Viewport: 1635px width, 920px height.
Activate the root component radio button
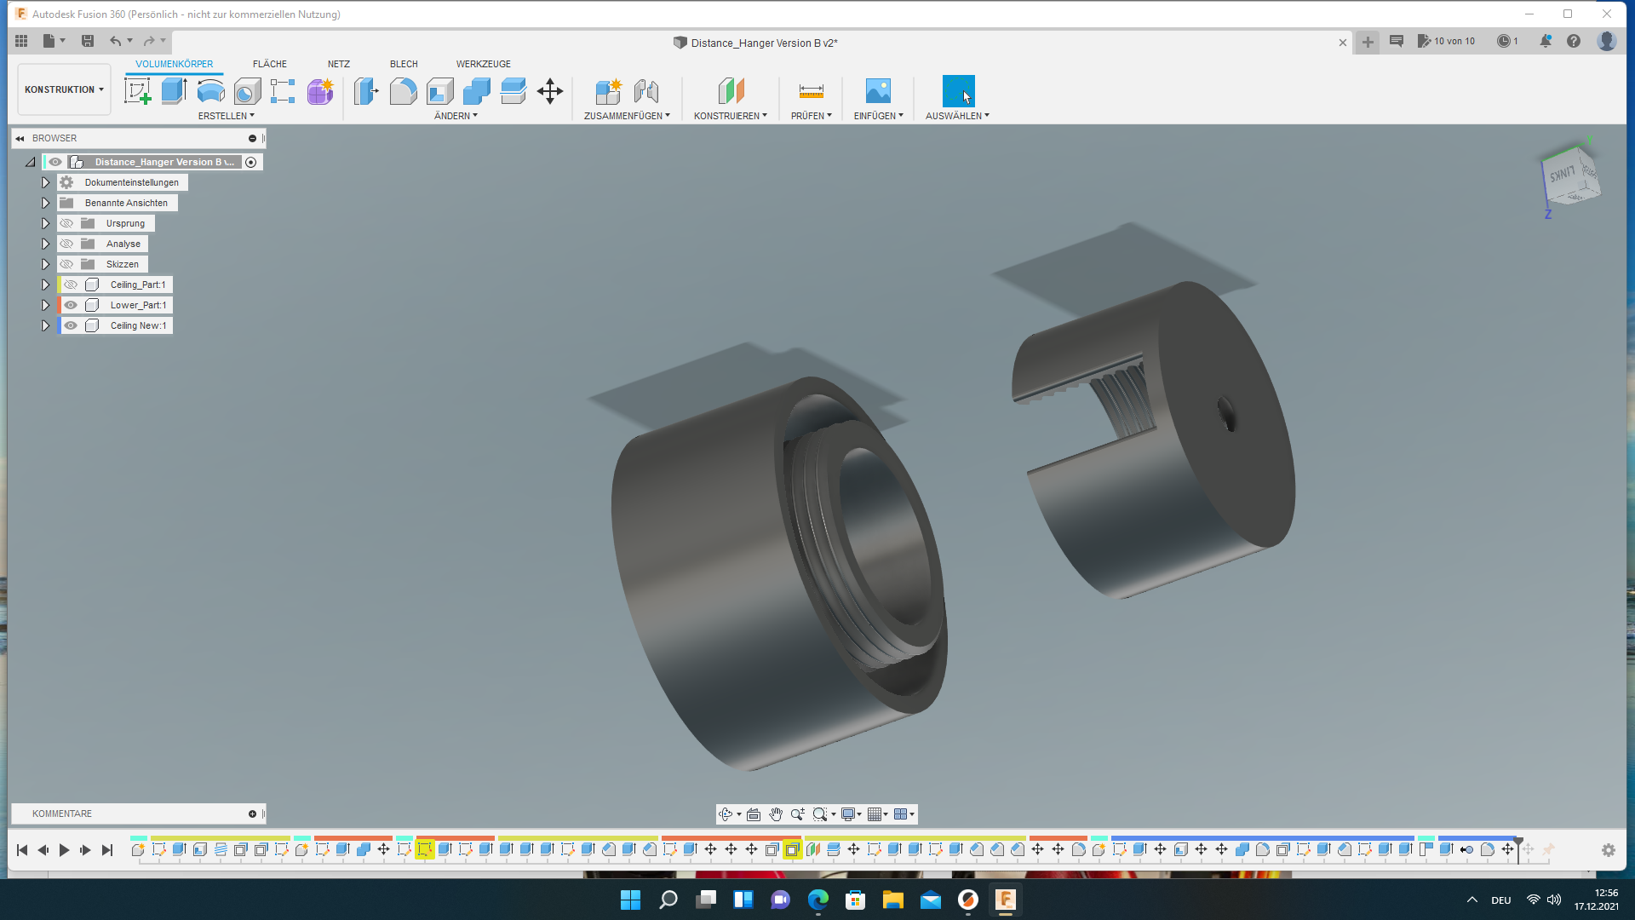251,162
